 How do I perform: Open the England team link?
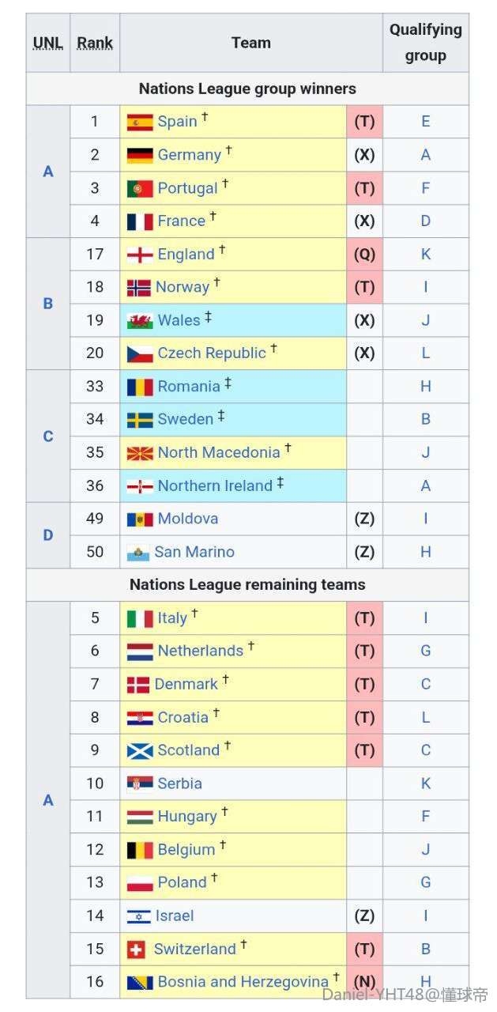[x=186, y=255]
